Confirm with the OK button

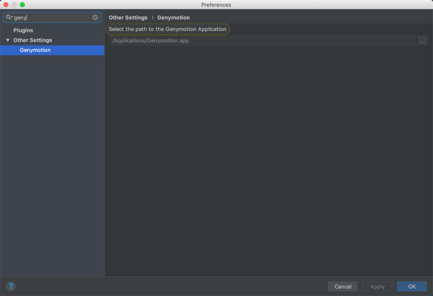click(412, 286)
